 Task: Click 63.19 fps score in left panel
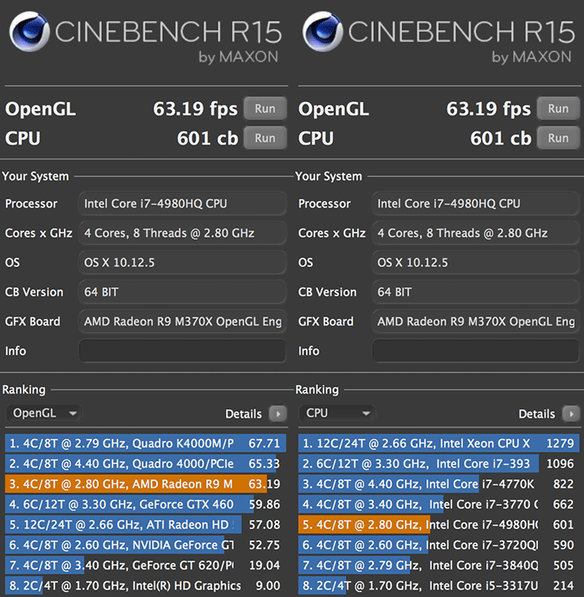tap(195, 109)
